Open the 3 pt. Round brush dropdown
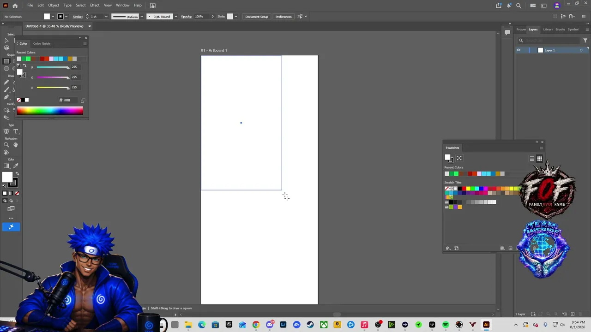This screenshot has width=591, height=332. [175, 17]
